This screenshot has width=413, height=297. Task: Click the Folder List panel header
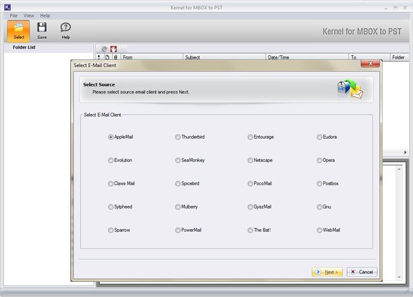pos(49,47)
